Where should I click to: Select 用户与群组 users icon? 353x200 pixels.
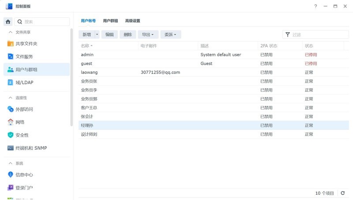click(x=10, y=69)
